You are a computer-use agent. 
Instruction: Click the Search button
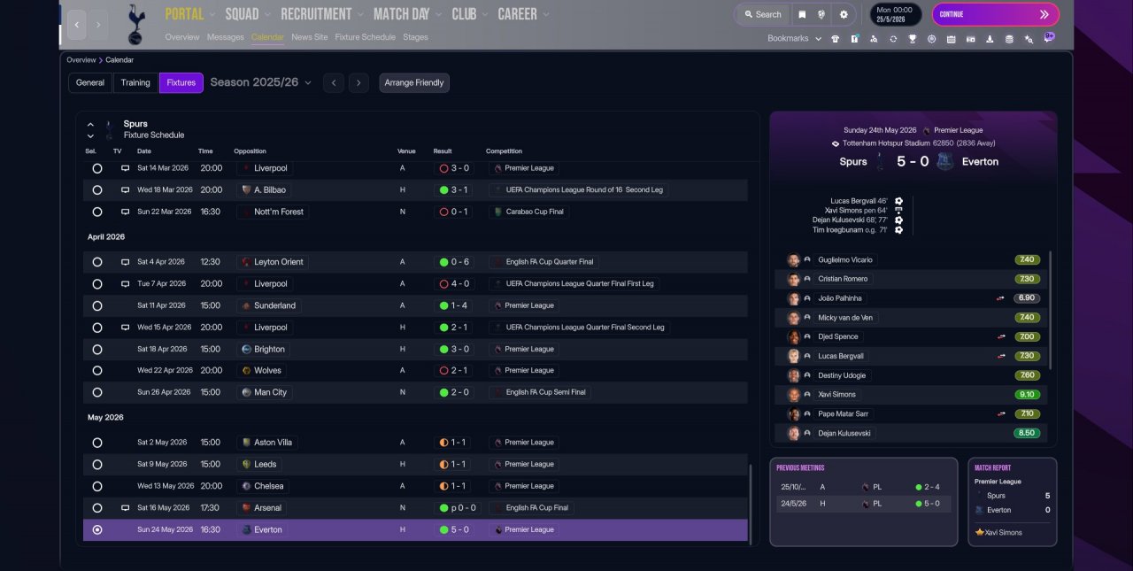point(763,14)
